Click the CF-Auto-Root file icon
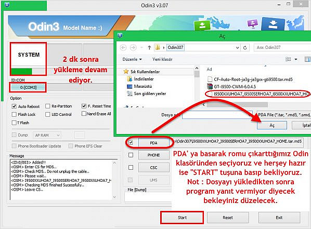This screenshot has height=229, width=311. click(210, 79)
